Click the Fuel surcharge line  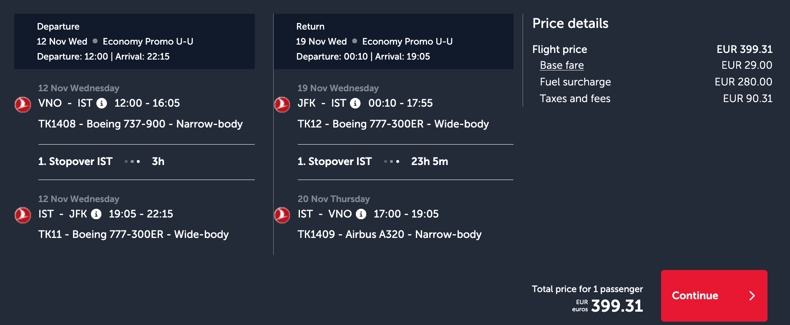(x=655, y=82)
